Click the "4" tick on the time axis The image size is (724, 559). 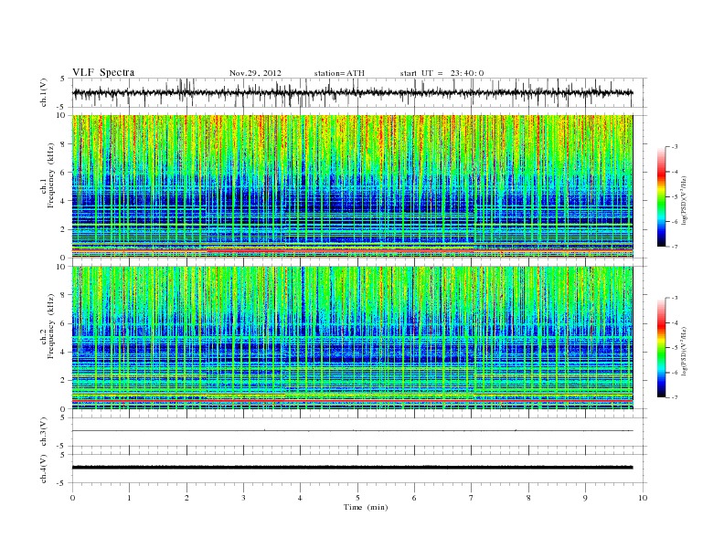tap(300, 498)
